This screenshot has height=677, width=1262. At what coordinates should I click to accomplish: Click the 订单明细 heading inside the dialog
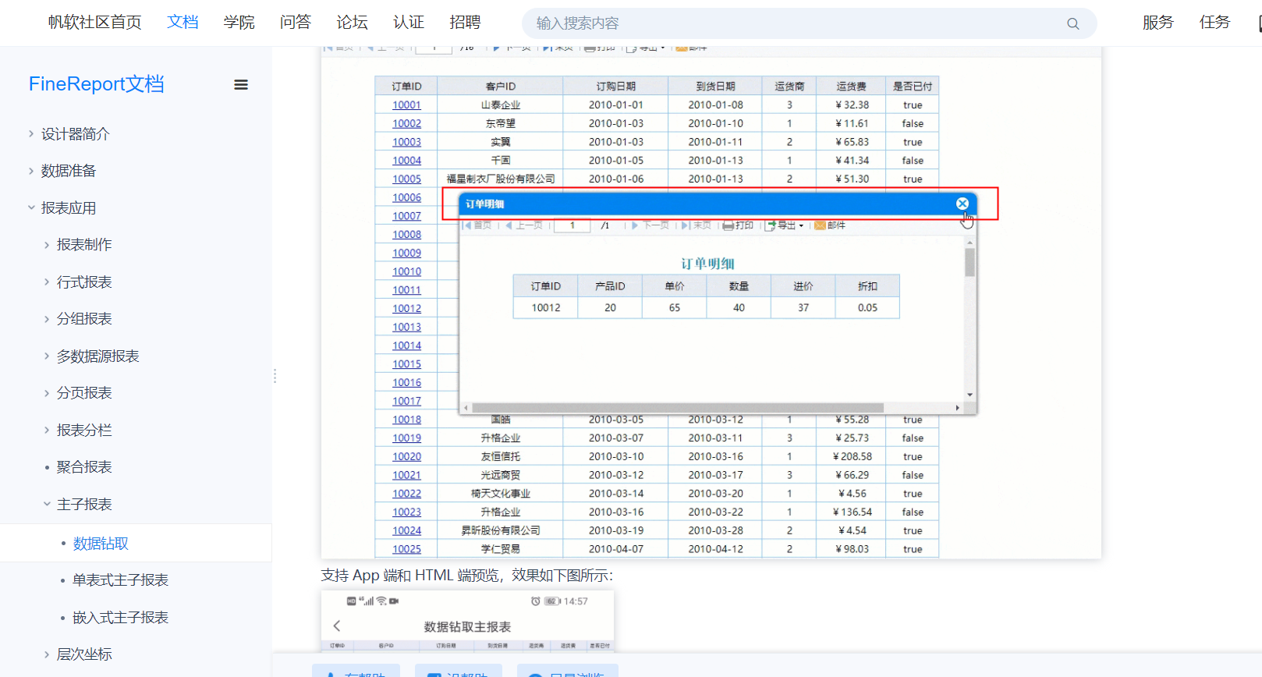coord(707,264)
